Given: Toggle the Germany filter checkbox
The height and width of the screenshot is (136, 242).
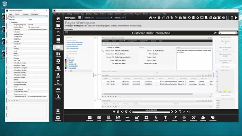Looking at the screenshot, I should [67, 64].
